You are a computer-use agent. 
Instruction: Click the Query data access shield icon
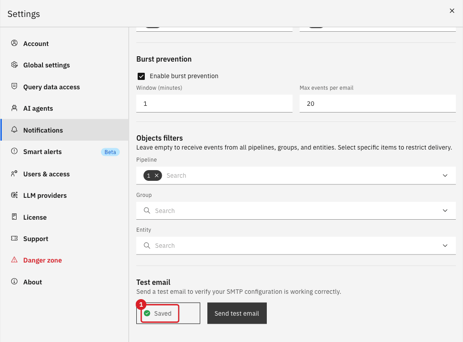(x=14, y=86)
